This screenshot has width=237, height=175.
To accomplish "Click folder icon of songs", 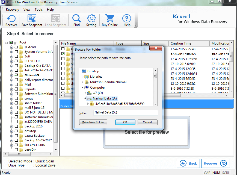I will (x=21, y=98).
